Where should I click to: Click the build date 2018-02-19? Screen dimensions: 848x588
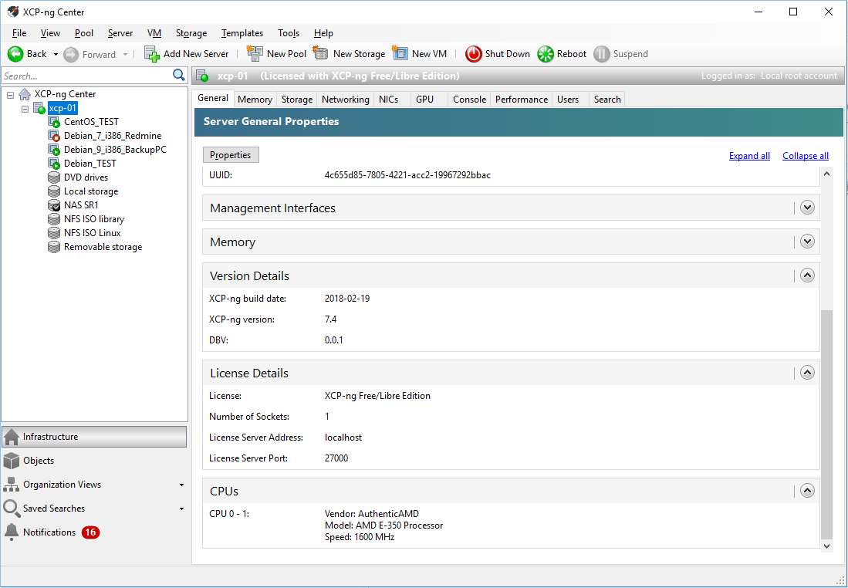click(x=347, y=299)
